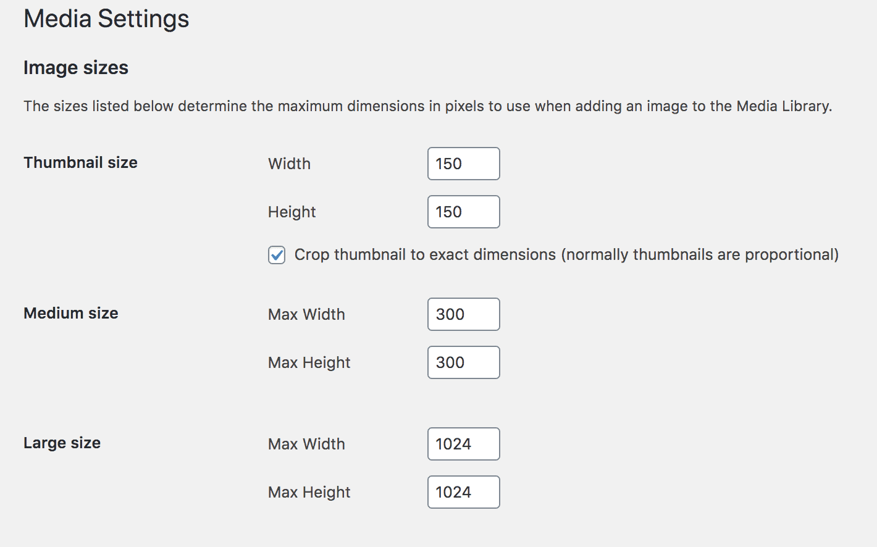
Task: Uncheck the Crop thumbnail to exact dimensions checkbox
Action: click(277, 255)
